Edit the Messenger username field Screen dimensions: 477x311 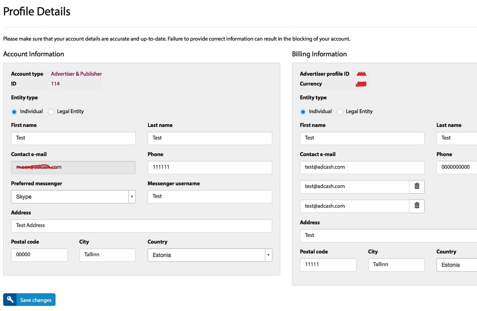point(210,197)
